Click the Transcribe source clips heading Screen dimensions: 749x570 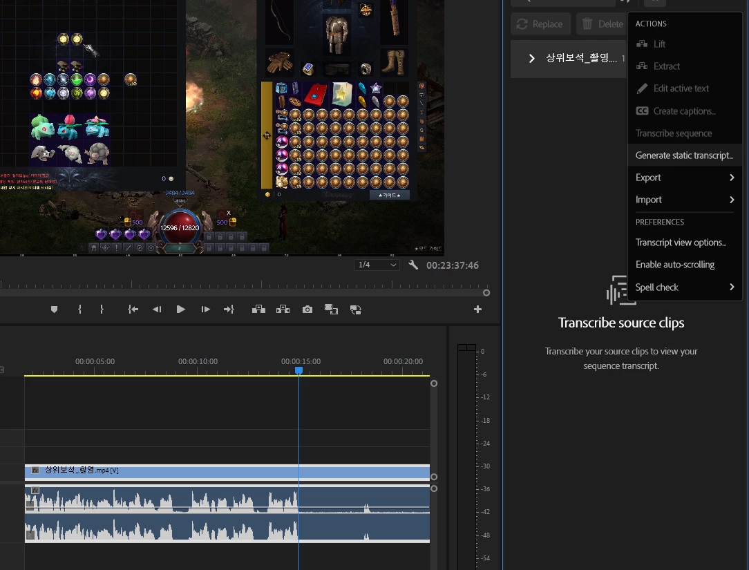click(621, 323)
